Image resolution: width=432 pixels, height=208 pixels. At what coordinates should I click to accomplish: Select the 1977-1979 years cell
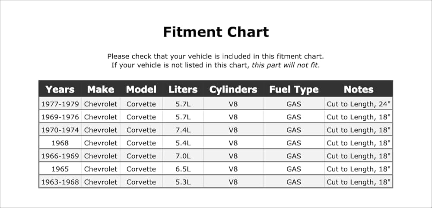pyautogui.click(x=60, y=104)
